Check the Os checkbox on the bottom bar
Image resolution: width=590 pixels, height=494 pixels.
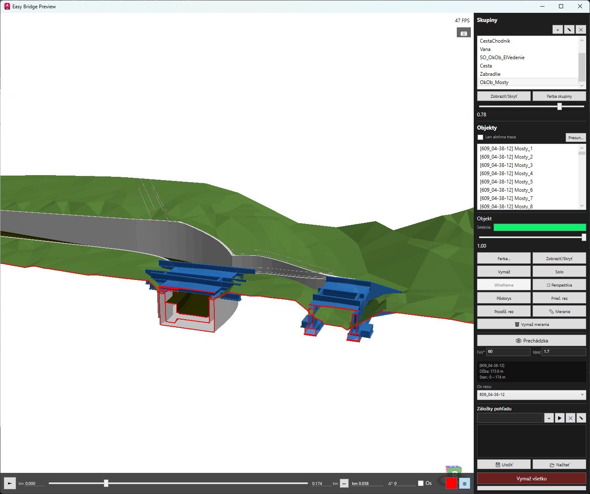(421, 483)
